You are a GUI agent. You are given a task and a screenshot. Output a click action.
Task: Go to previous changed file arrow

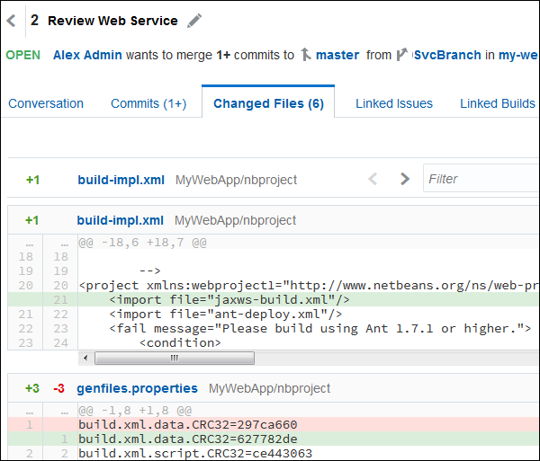tap(373, 179)
